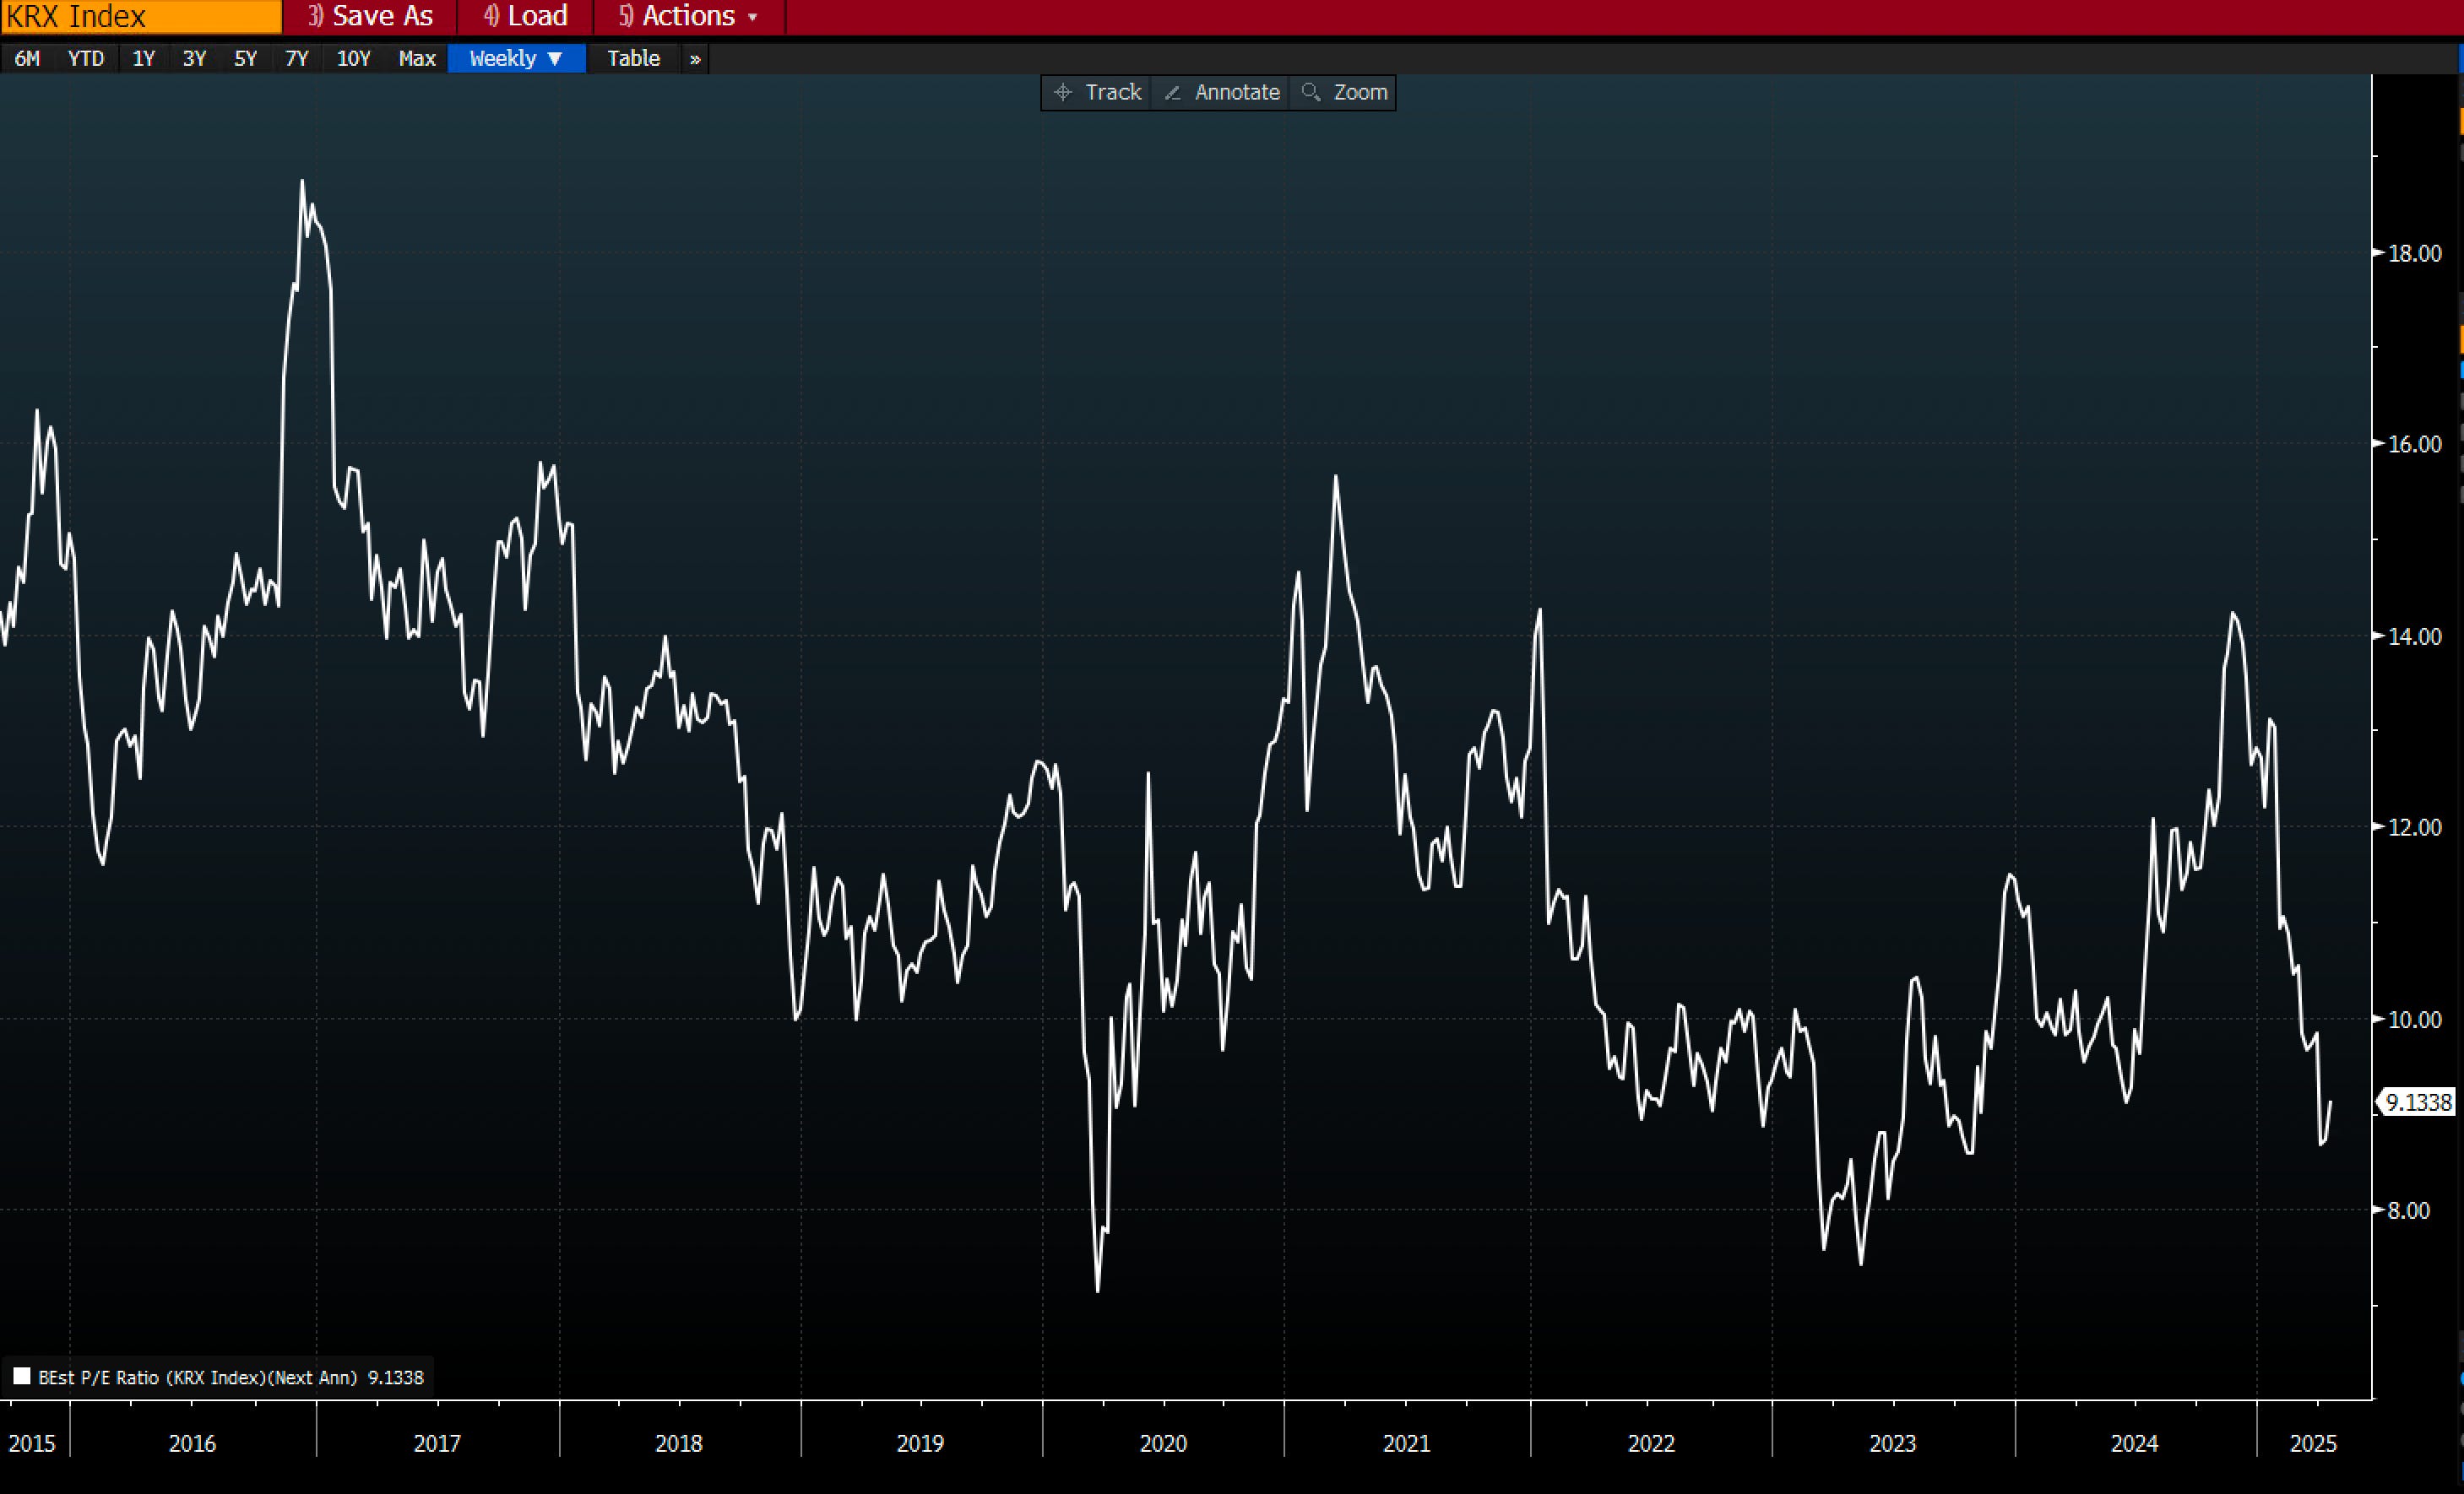Select the 3Y time range
Image resolution: width=2464 pixels, height=1494 pixels.
click(194, 59)
